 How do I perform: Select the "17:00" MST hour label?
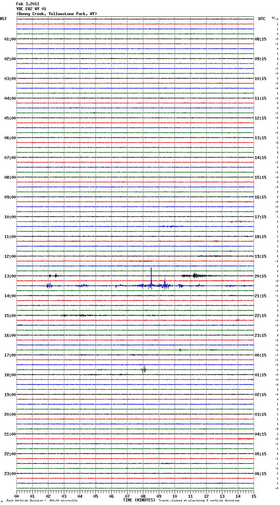(x=10, y=355)
